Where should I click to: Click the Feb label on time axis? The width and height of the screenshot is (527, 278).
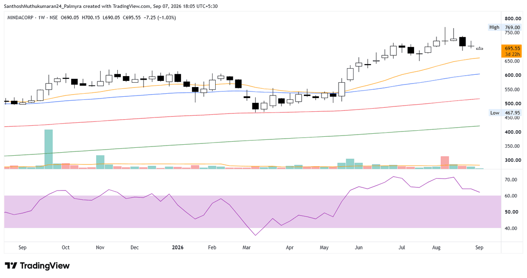click(212, 248)
